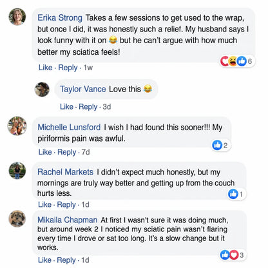View Michelle Lunsford's profile photo
Image resolution: width=268 pixels, height=268 pixels.
point(17,126)
